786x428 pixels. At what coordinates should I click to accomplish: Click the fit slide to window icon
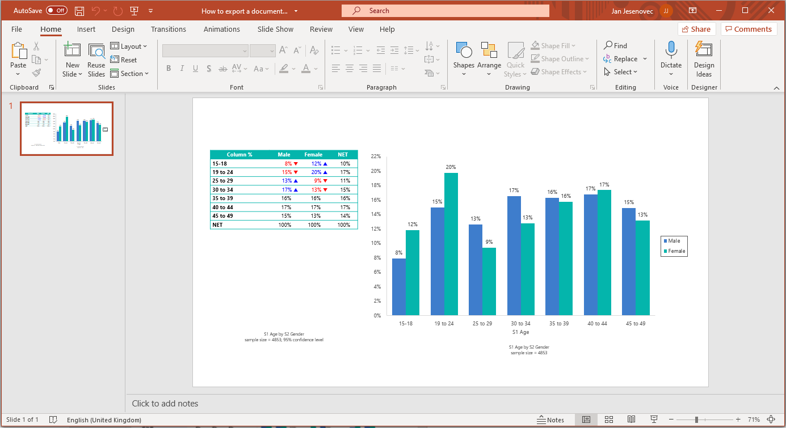coord(770,420)
